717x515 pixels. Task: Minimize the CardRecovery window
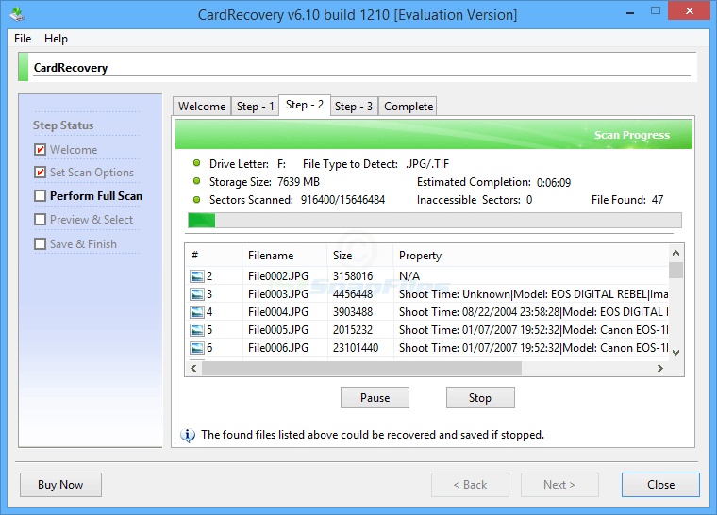tap(630, 13)
